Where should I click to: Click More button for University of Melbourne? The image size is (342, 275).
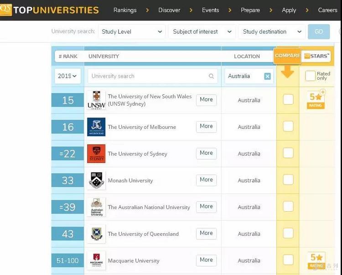click(x=206, y=127)
